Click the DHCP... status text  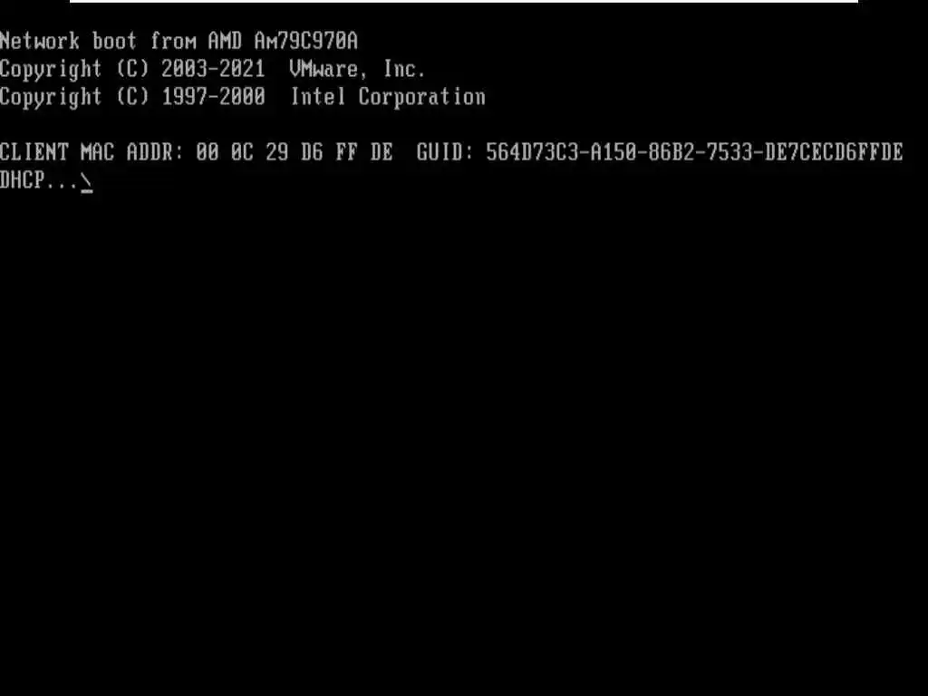coord(39,180)
